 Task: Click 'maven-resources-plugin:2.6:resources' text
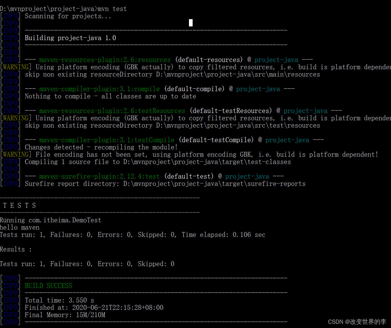click(x=105, y=60)
